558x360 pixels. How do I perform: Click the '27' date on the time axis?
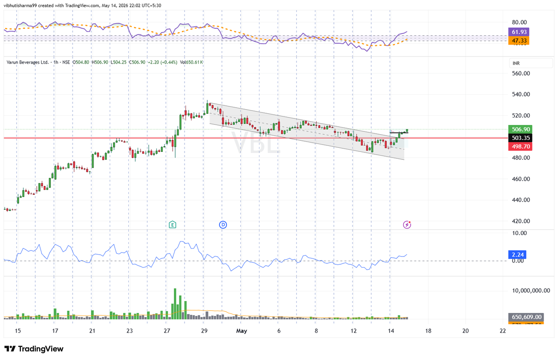click(x=167, y=331)
